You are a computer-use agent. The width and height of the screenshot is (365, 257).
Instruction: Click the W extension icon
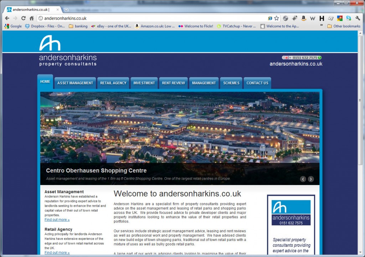click(313, 19)
